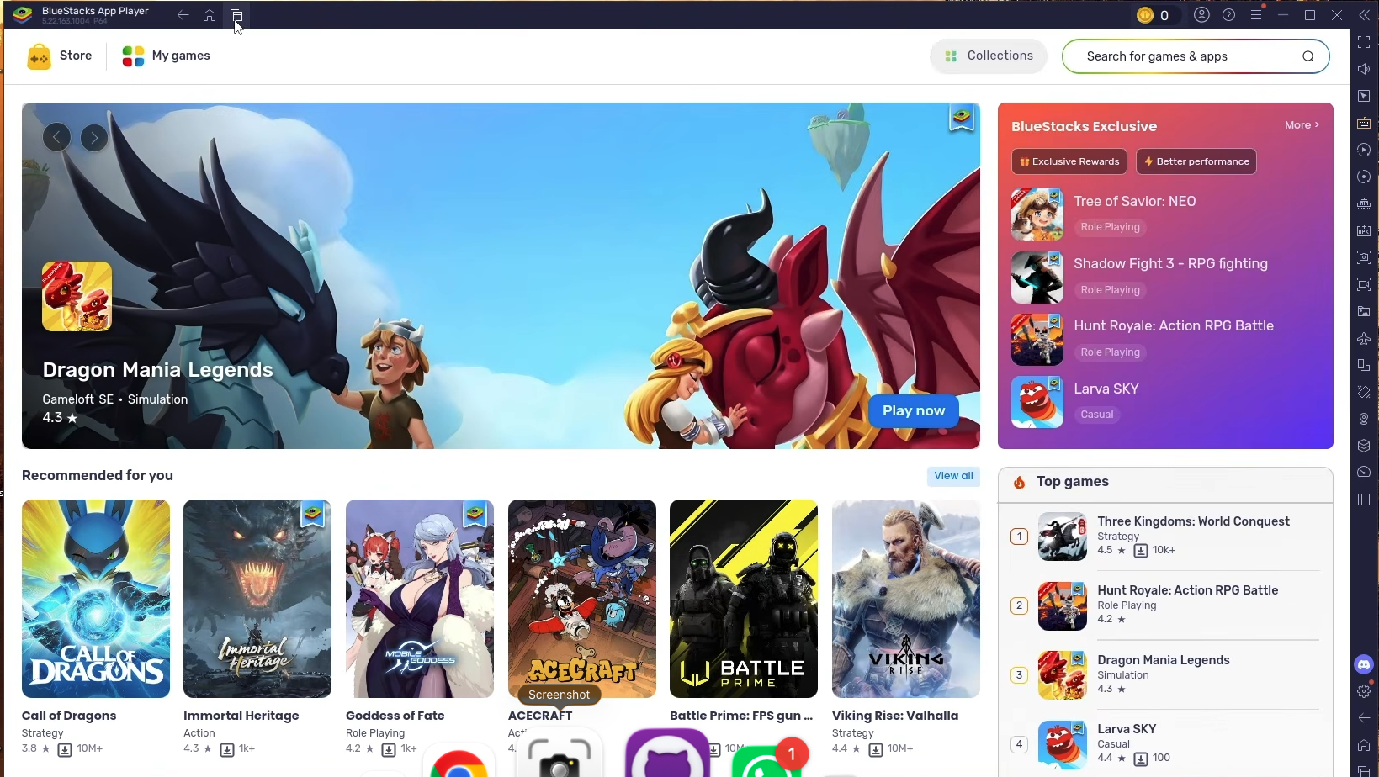Image resolution: width=1379 pixels, height=777 pixels.
Task: Open the hamburger menu in title bar
Action: pyautogui.click(x=1255, y=15)
